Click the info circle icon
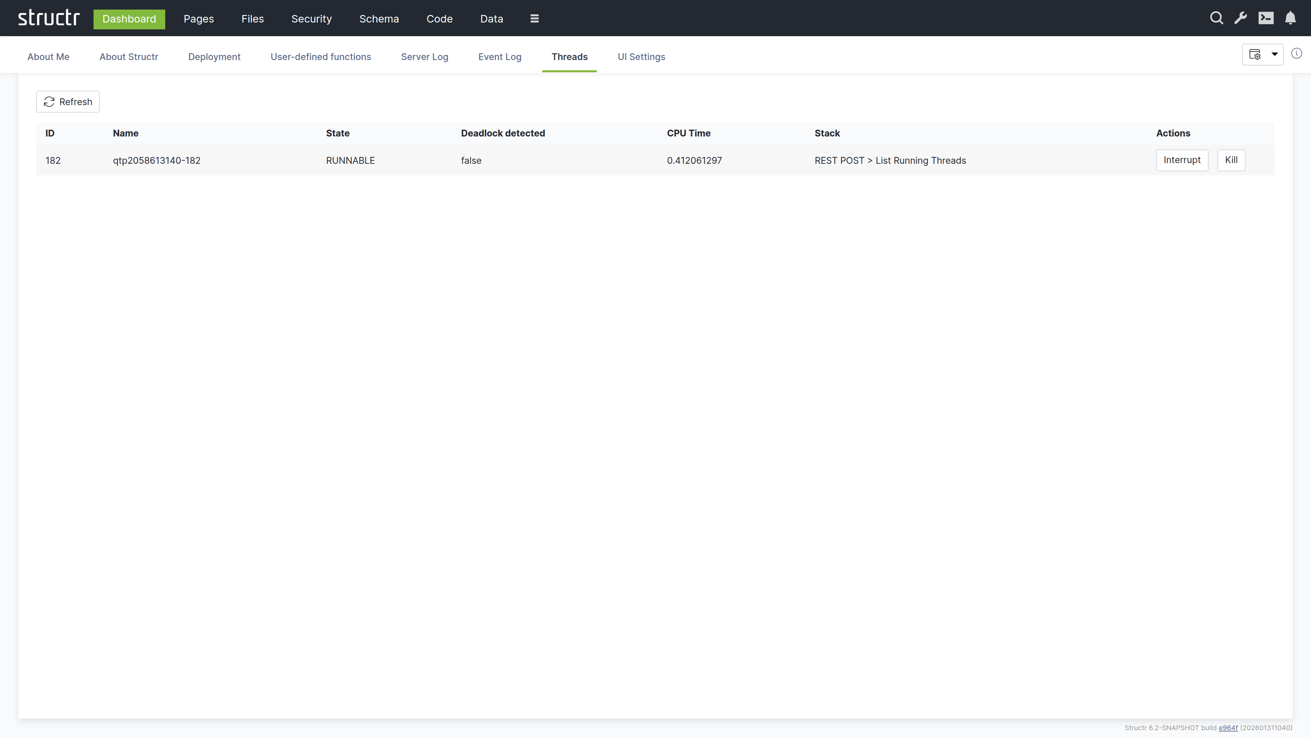 click(1296, 54)
